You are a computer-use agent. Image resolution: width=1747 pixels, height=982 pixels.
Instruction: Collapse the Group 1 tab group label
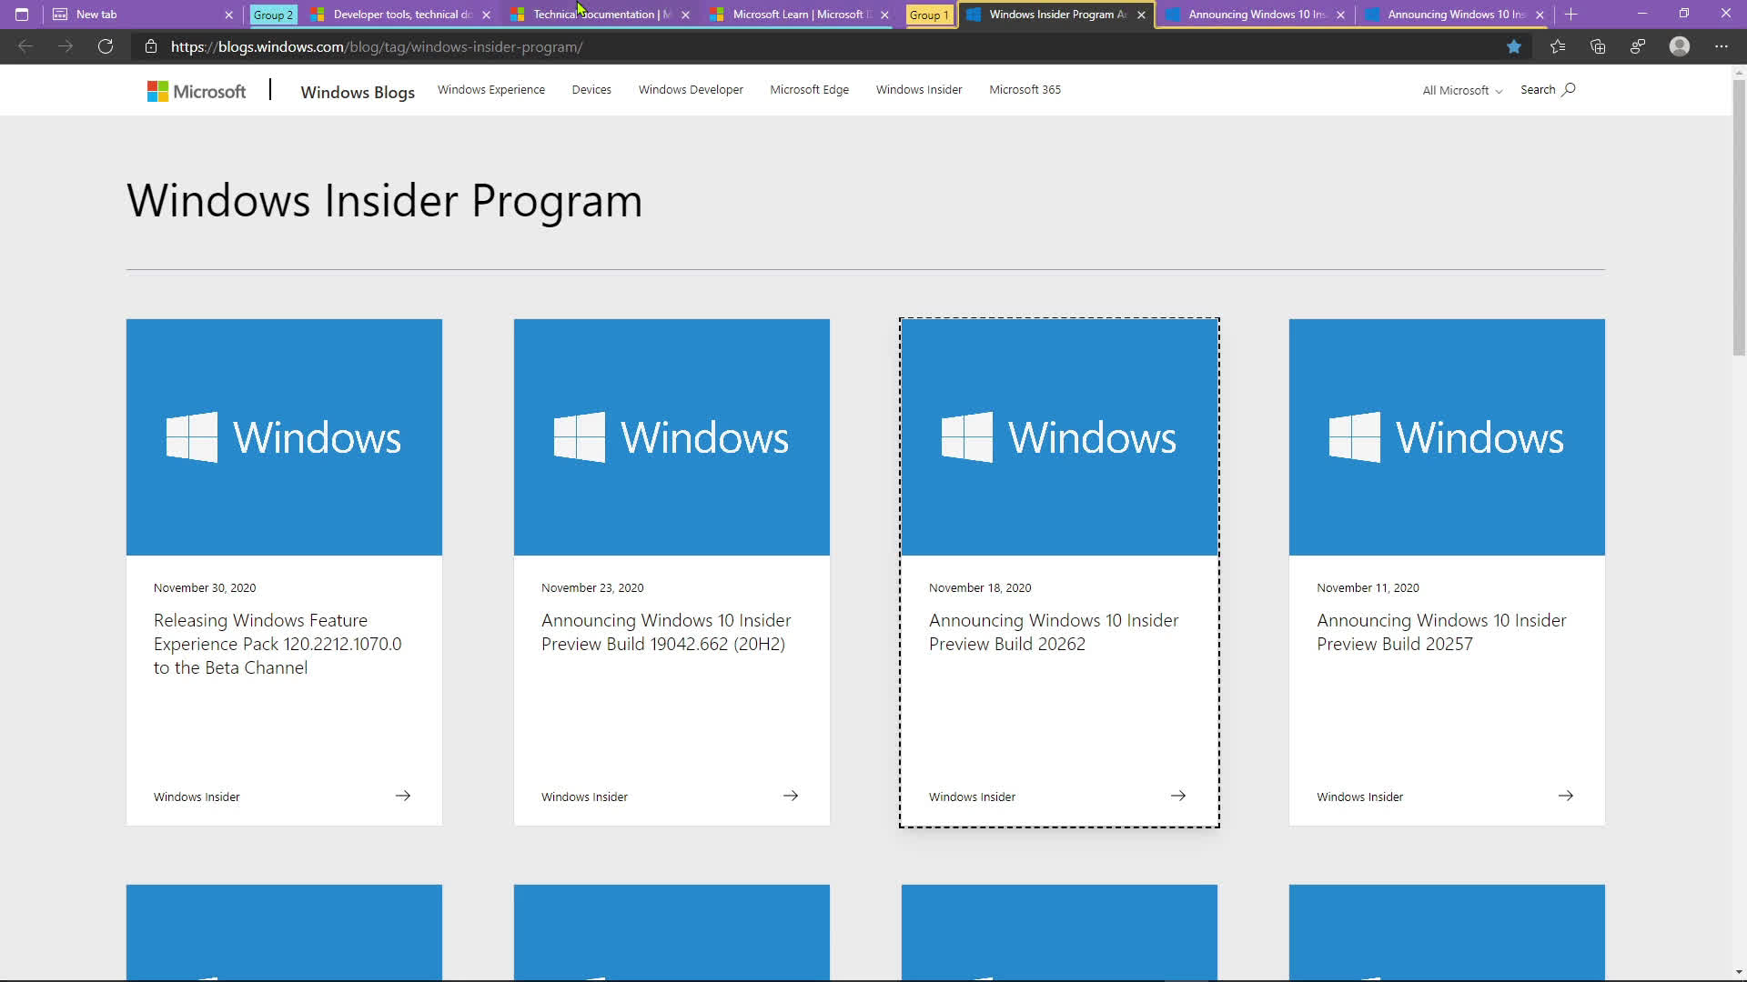[x=929, y=15]
